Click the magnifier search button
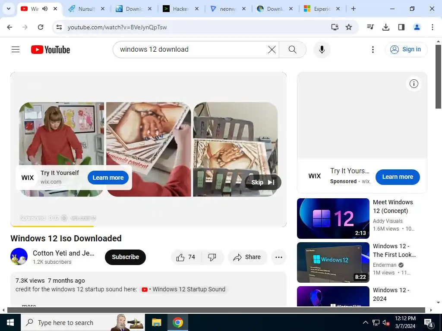Image resolution: width=442 pixels, height=331 pixels. click(x=292, y=50)
